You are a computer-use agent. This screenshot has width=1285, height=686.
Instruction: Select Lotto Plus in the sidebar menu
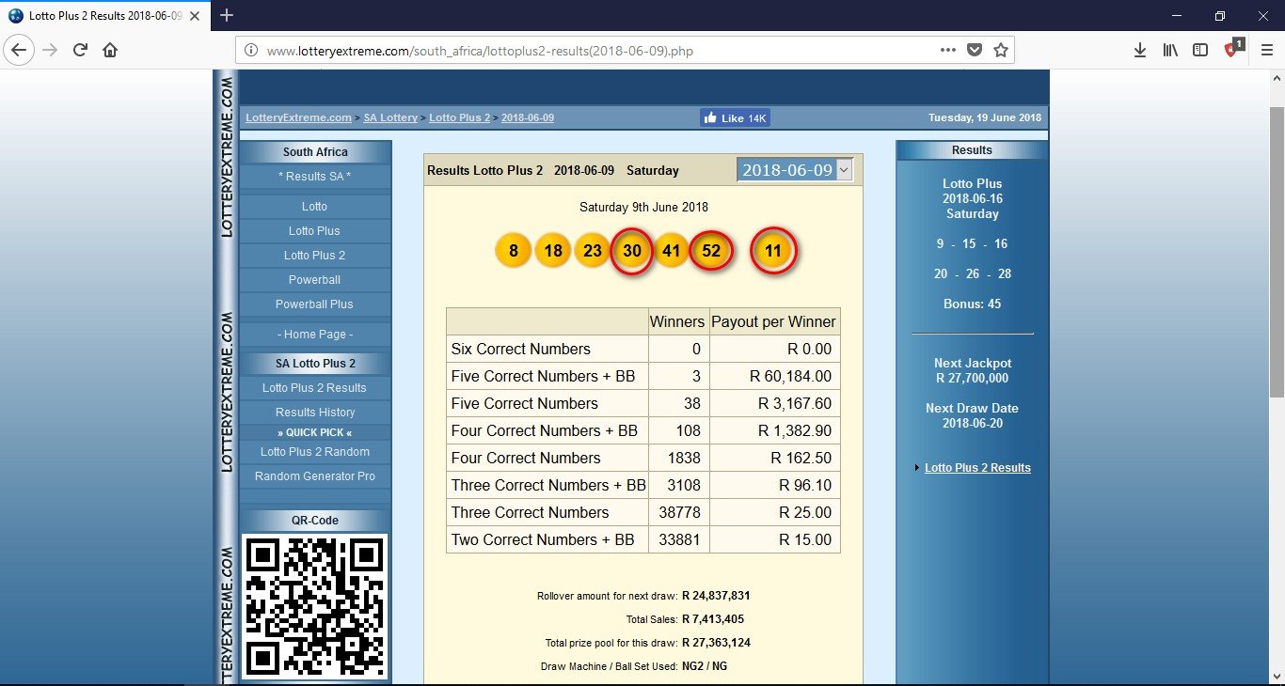315,230
